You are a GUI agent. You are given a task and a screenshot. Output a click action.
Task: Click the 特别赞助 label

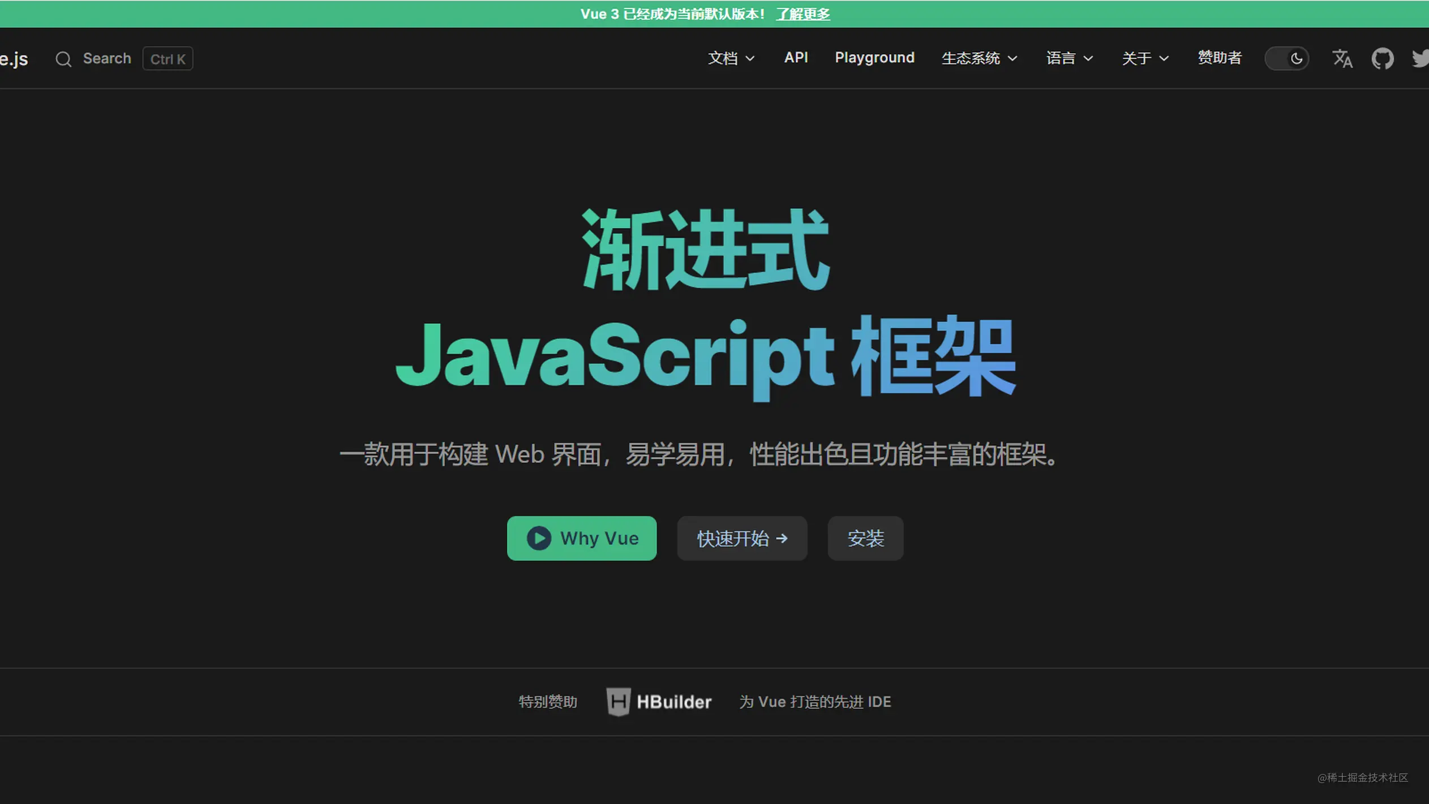[547, 702]
